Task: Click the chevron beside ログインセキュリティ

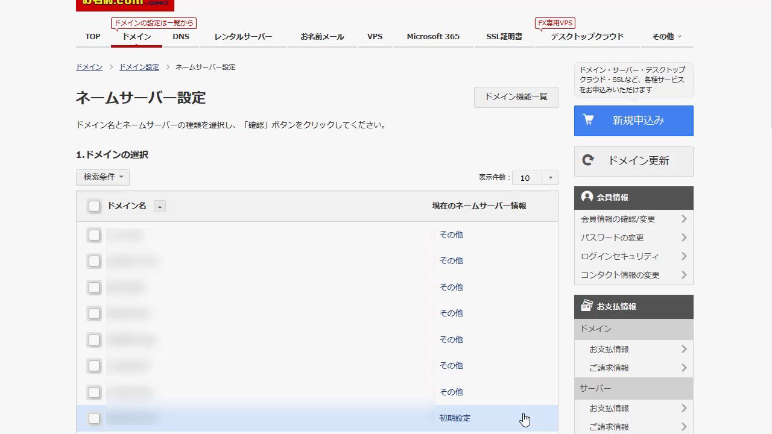Action: click(x=684, y=256)
